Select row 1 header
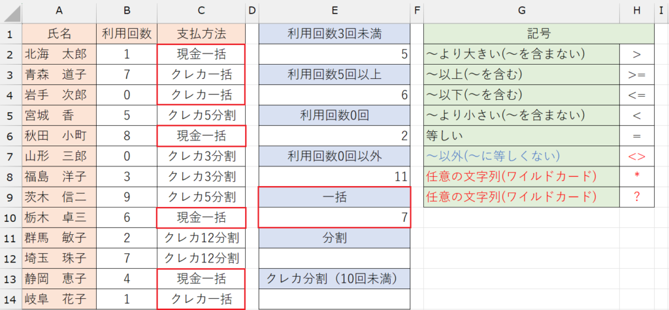669x310 pixels. [x=11, y=34]
